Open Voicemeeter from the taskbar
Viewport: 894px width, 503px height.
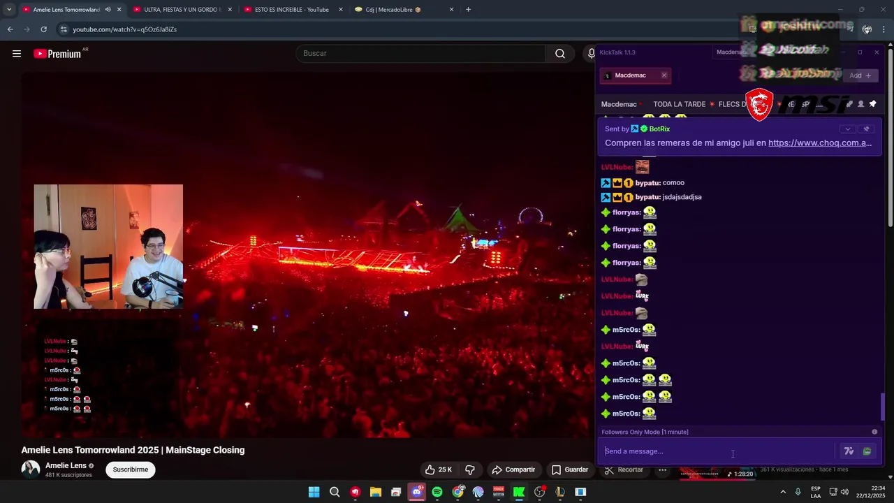tap(499, 492)
